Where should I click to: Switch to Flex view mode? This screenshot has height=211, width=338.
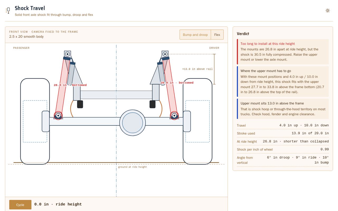pyautogui.click(x=217, y=35)
